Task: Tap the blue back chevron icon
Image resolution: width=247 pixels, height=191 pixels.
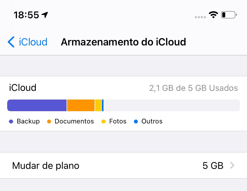Action: coord(11,42)
